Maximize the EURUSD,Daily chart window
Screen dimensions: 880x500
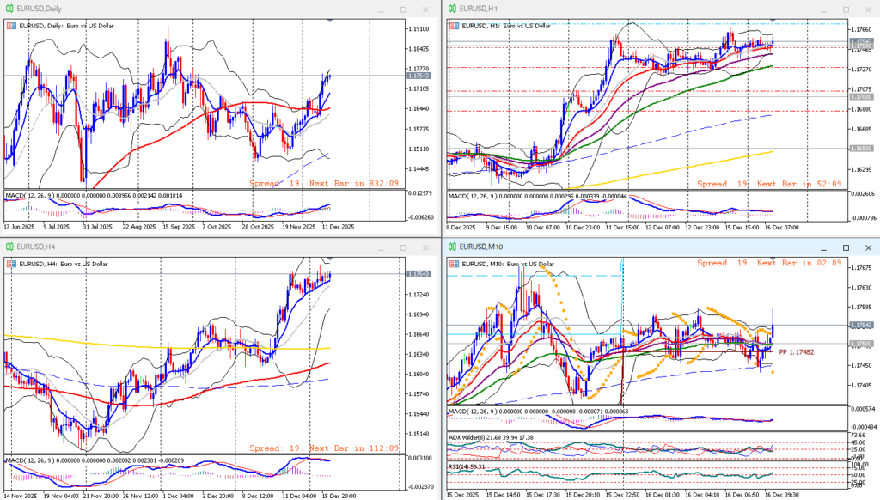click(403, 9)
